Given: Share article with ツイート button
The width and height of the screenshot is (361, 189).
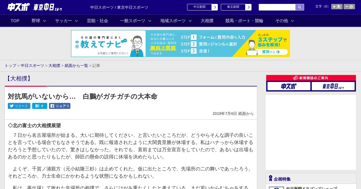Looking at the screenshot, I should (x=19, y=106).
